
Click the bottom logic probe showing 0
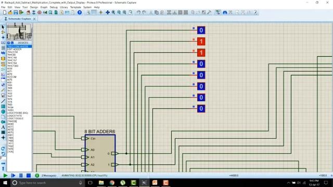click(201, 109)
